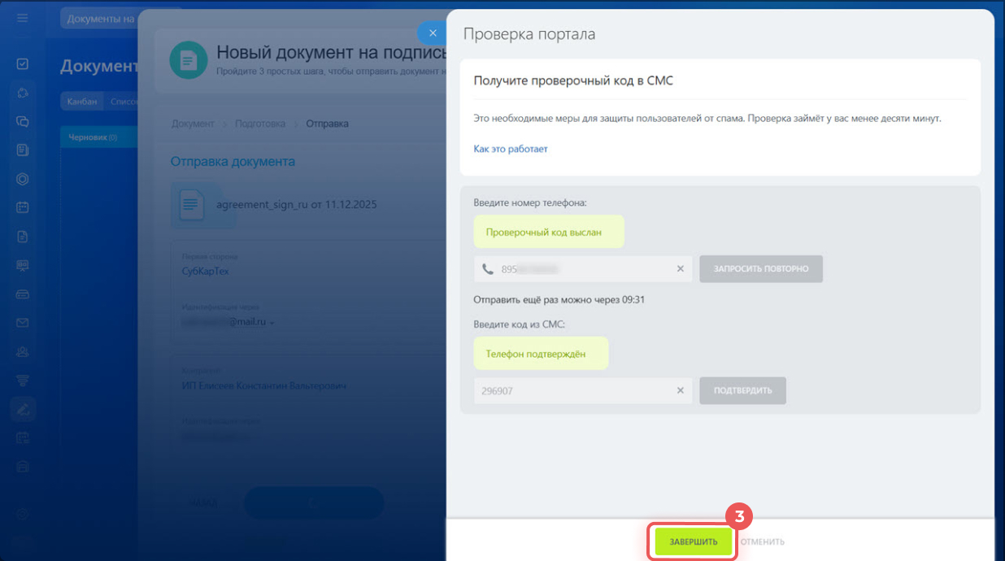Click the Отменить link
Viewport: 1005px width, 561px height.
[762, 541]
